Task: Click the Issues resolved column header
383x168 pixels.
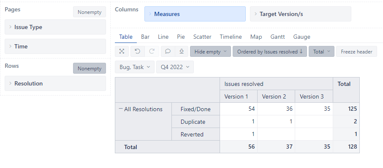Action: pyautogui.click(x=276, y=84)
